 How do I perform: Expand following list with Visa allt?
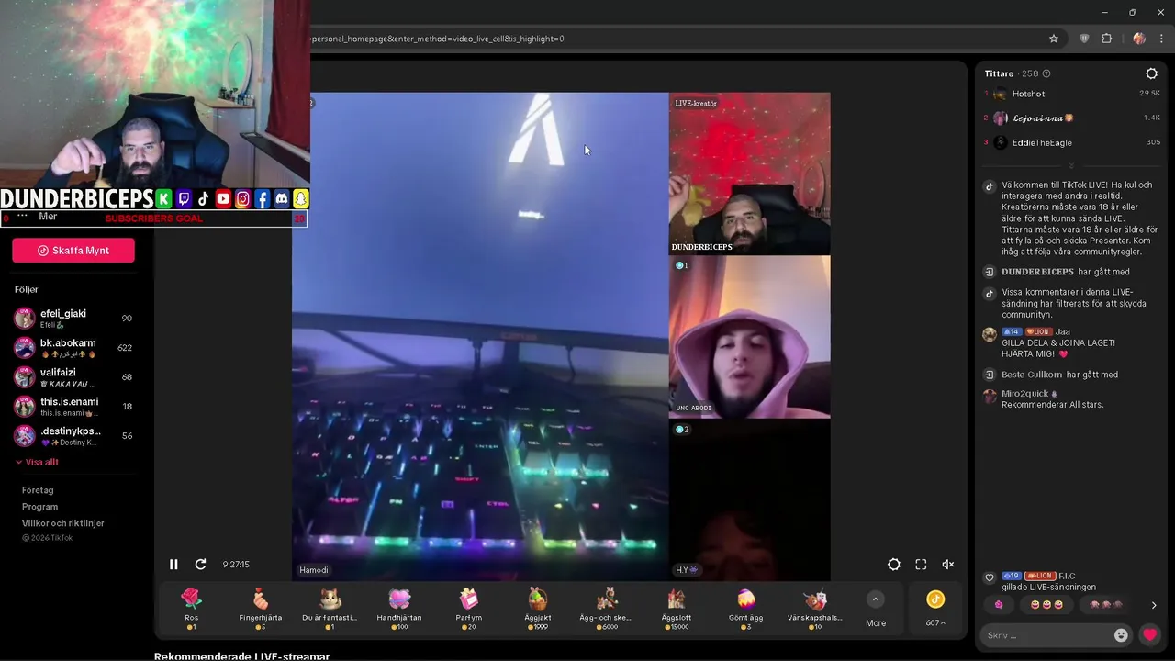37,462
